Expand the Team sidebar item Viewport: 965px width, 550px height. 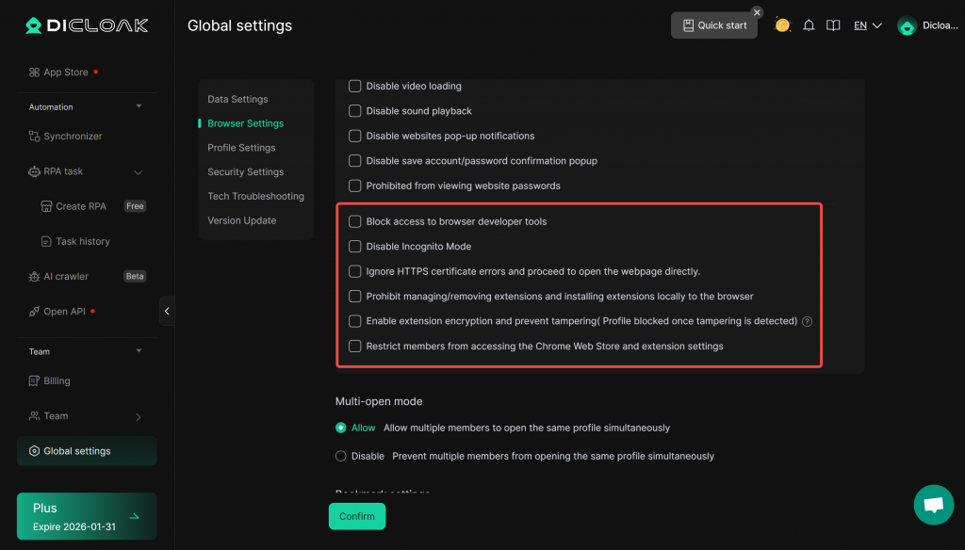point(138,416)
